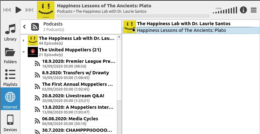
Task: Select the Plato track in play queue
Action: point(181,31)
